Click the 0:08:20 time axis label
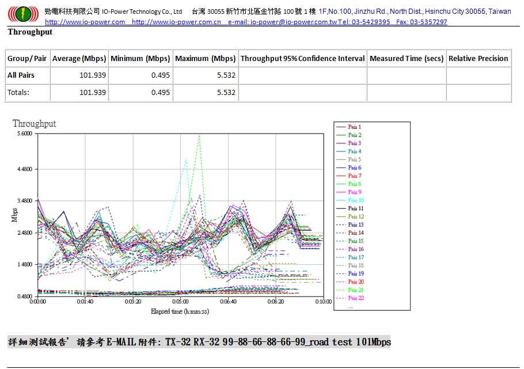The height and width of the screenshot is (369, 524). (x=276, y=302)
